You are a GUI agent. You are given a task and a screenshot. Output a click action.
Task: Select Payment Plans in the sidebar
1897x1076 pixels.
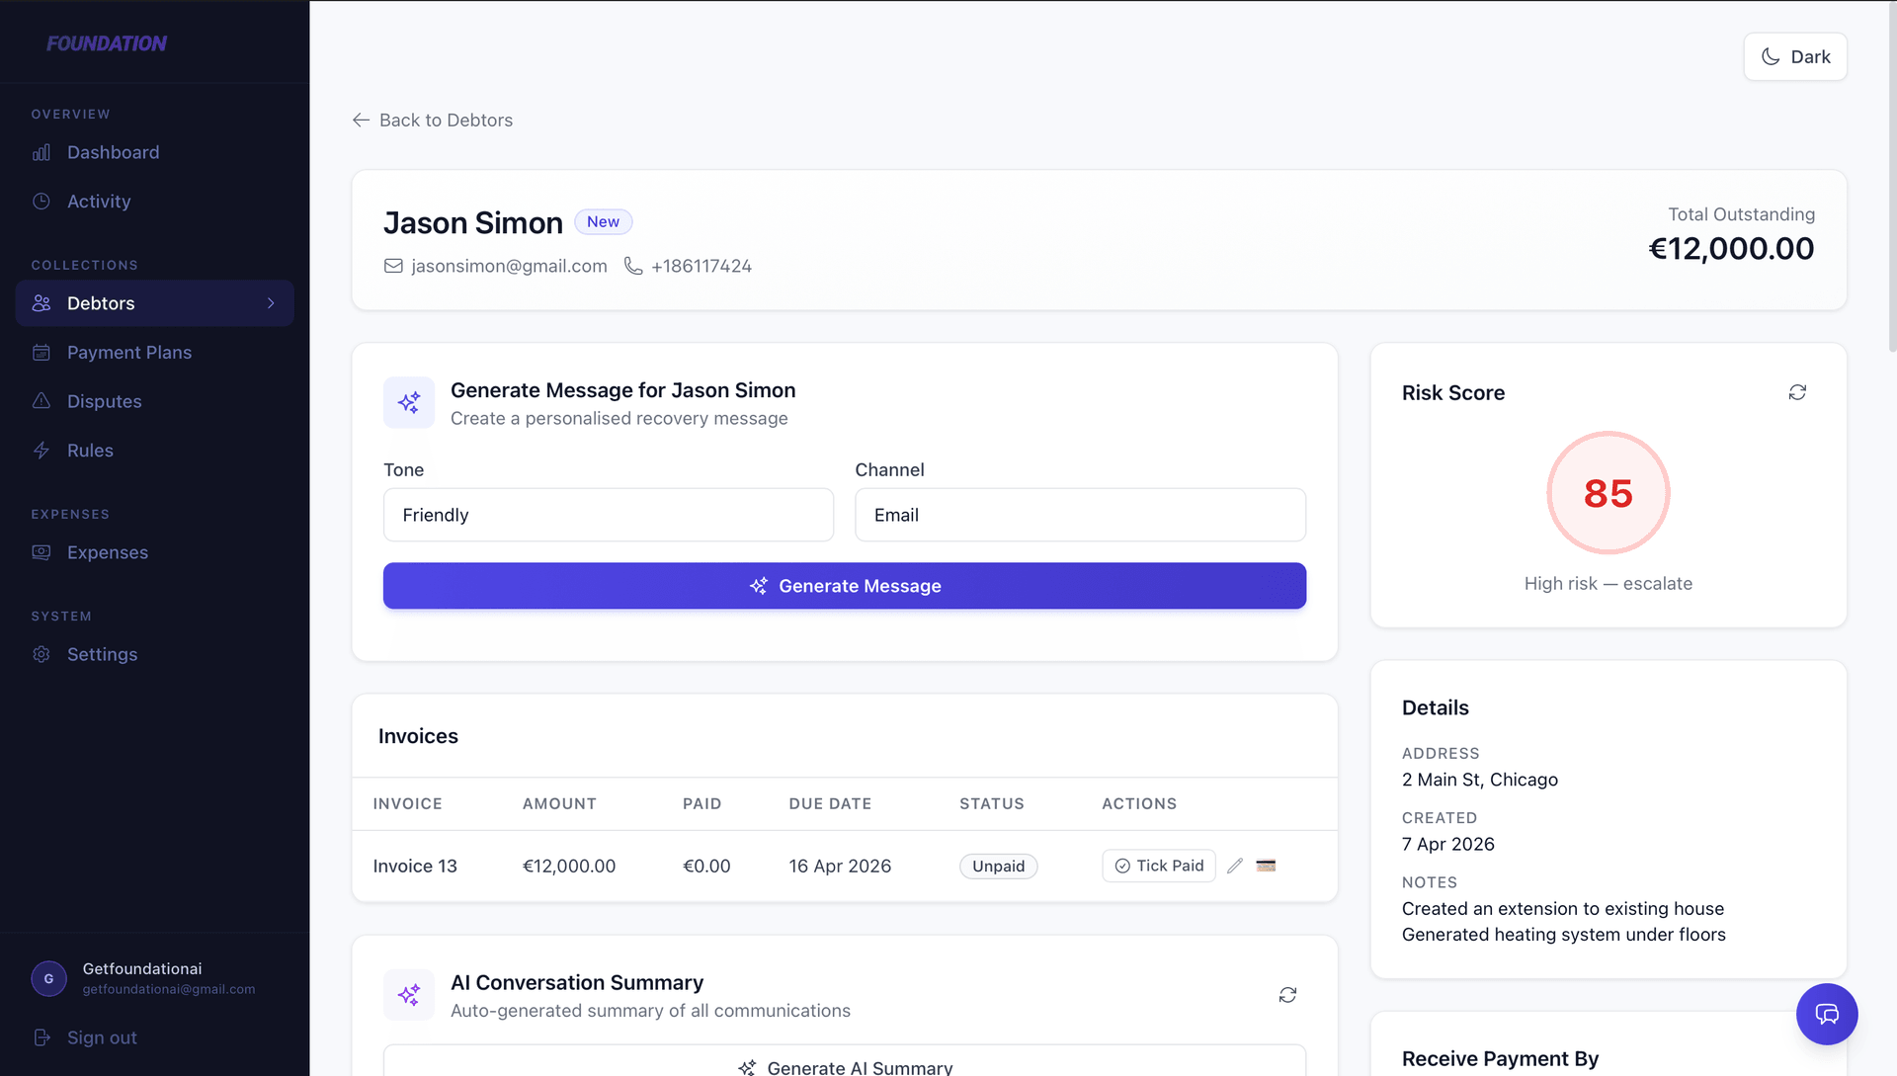(128, 352)
